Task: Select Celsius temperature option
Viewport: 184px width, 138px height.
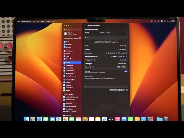Action: pyautogui.click(x=107, y=53)
